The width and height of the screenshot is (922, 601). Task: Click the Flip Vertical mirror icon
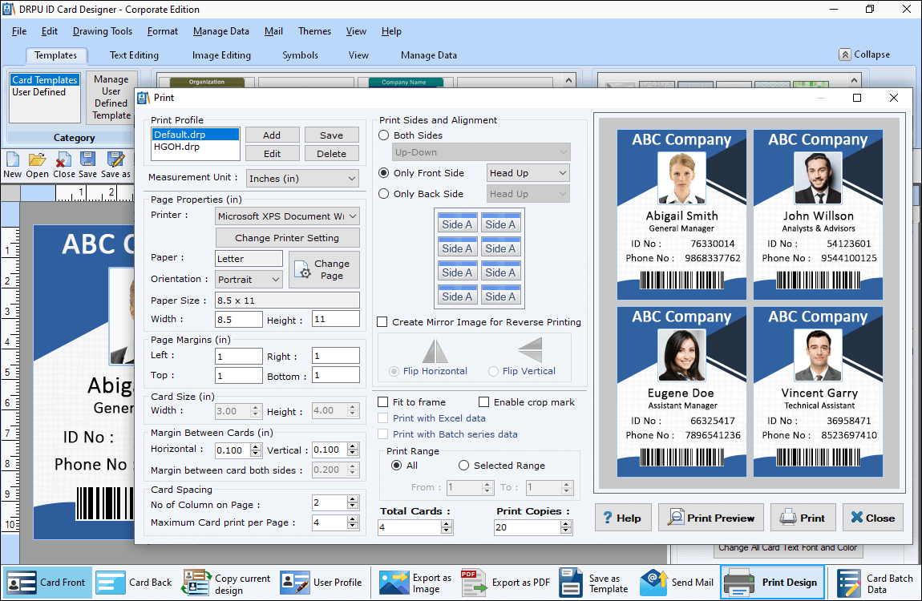(531, 350)
